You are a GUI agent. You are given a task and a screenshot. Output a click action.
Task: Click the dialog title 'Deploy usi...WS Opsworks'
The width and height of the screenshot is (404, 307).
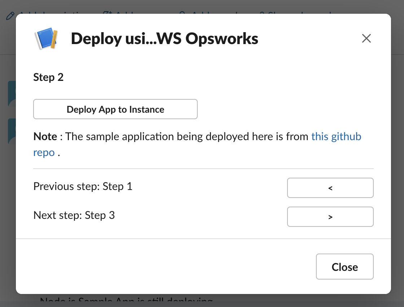164,39
